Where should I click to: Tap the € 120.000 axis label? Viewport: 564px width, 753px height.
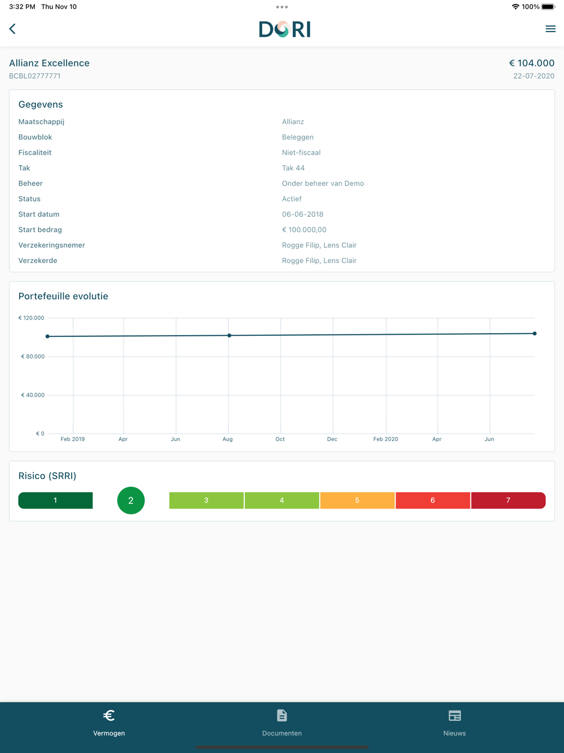pos(31,318)
